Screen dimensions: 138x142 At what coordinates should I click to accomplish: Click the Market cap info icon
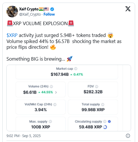coord(76,69)
